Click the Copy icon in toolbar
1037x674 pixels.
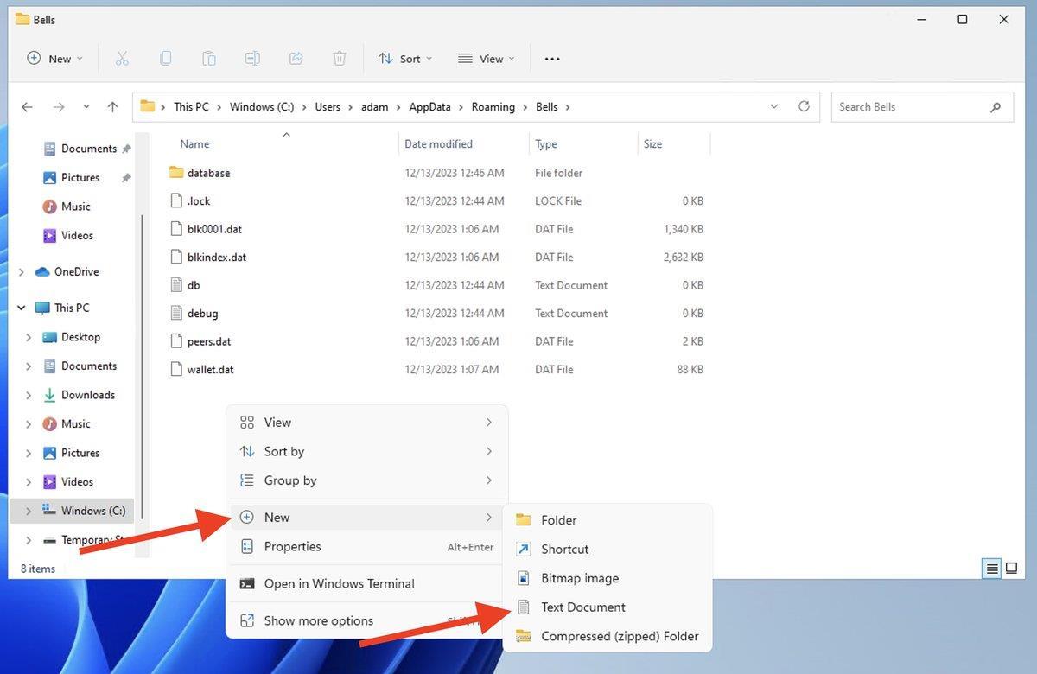pos(165,59)
